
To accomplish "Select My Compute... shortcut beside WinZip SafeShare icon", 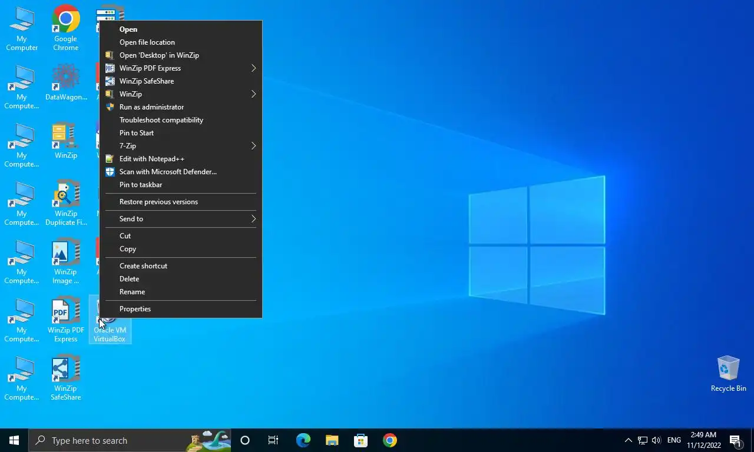I will (x=22, y=378).
